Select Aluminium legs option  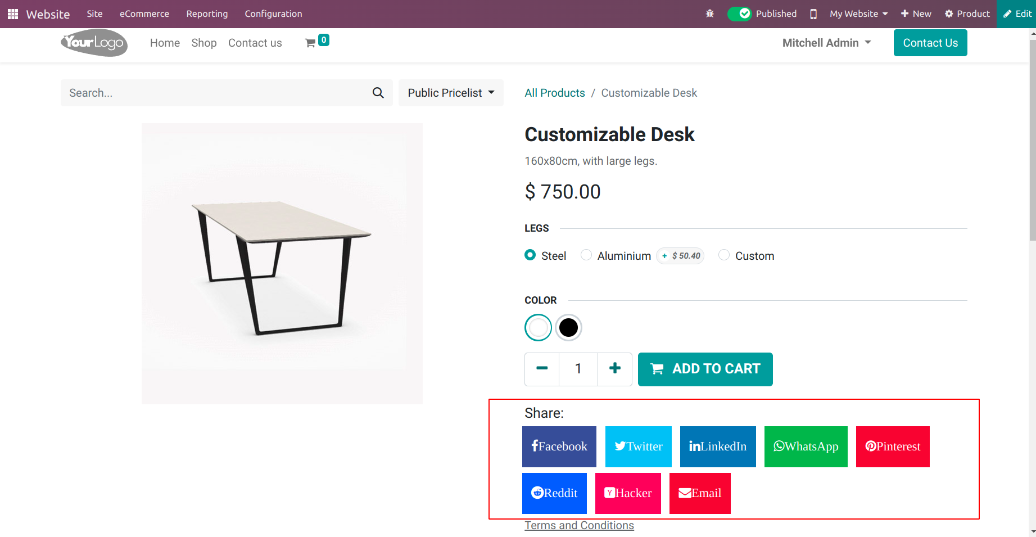586,255
